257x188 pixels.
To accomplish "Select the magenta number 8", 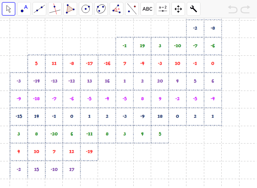I will [142, 99].
